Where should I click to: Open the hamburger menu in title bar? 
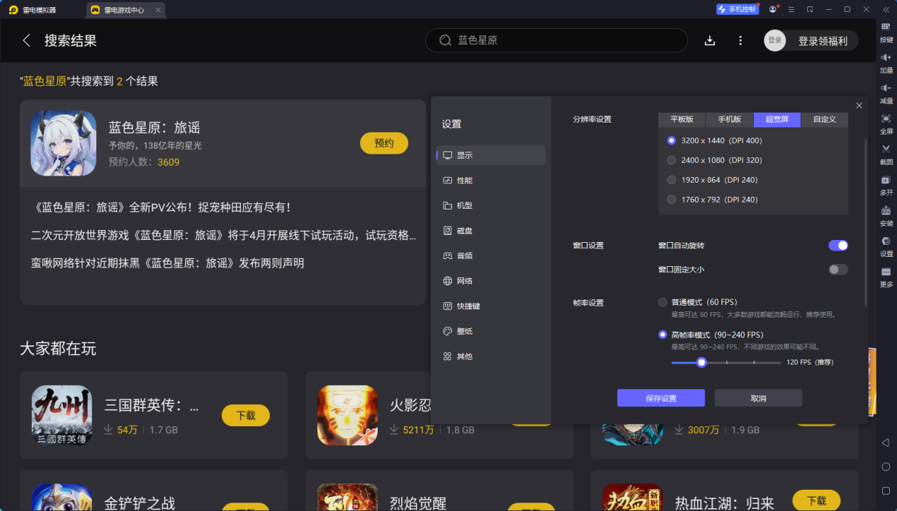pos(791,9)
